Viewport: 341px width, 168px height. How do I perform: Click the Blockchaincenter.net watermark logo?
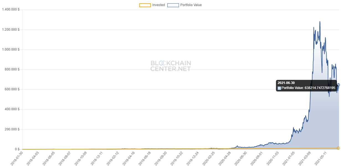click(171, 66)
